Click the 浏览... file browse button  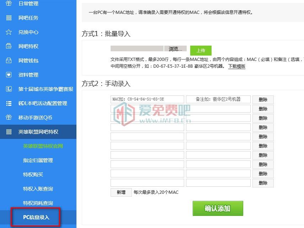tap(175, 49)
